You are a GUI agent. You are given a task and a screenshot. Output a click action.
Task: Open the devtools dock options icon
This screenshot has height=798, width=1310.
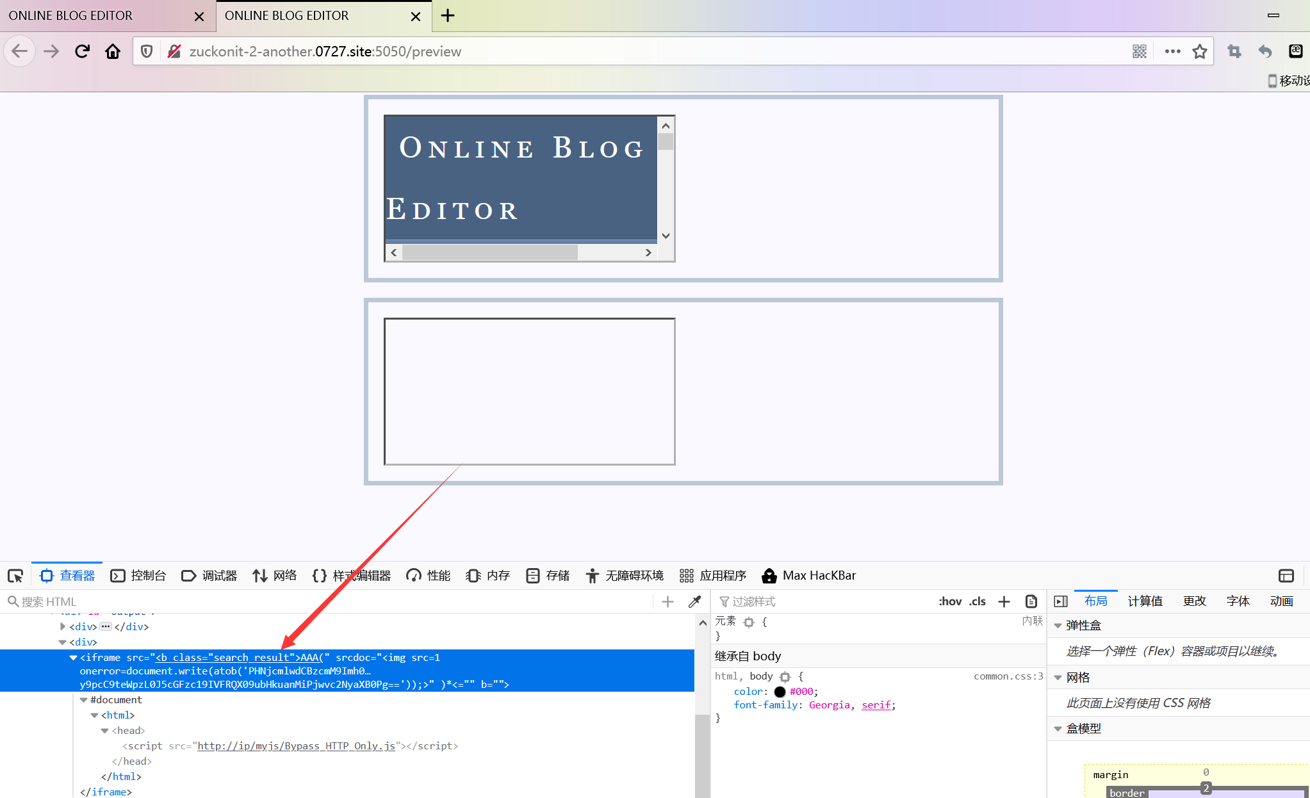pyautogui.click(x=1286, y=576)
